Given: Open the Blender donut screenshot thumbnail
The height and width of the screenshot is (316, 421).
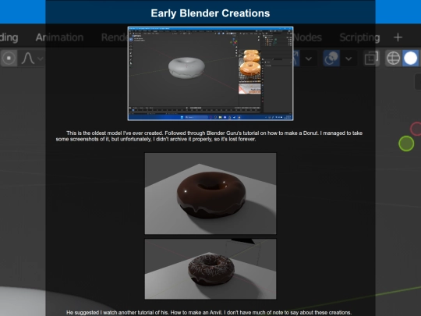Looking at the screenshot, I should pos(210,73).
